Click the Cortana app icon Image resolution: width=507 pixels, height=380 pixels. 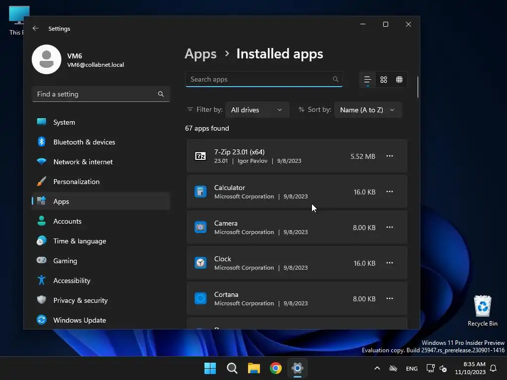[x=201, y=298]
